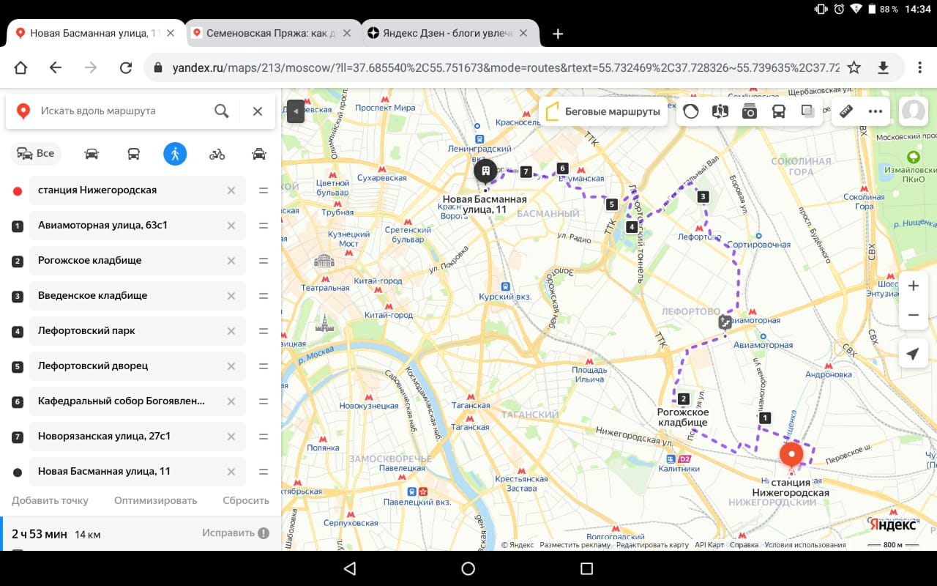Screen dimensions: 937x586
Task: Click drag handle of станция Нижегородская row
Action: pyautogui.click(x=264, y=190)
